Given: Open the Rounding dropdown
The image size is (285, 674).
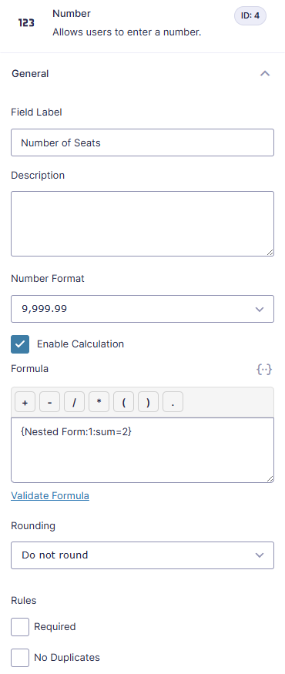Looking at the screenshot, I should point(142,555).
